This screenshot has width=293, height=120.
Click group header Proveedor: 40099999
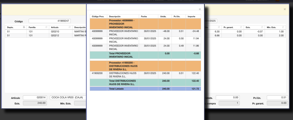point(123,24)
